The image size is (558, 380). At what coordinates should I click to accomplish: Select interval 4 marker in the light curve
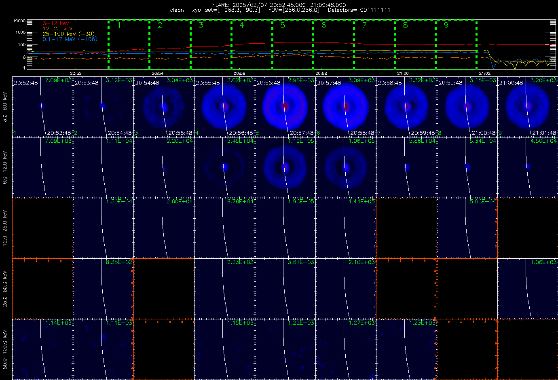click(x=242, y=25)
